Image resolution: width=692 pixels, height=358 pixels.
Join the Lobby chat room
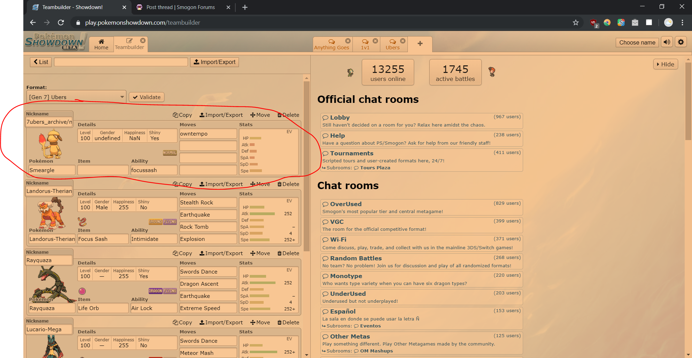(421, 121)
